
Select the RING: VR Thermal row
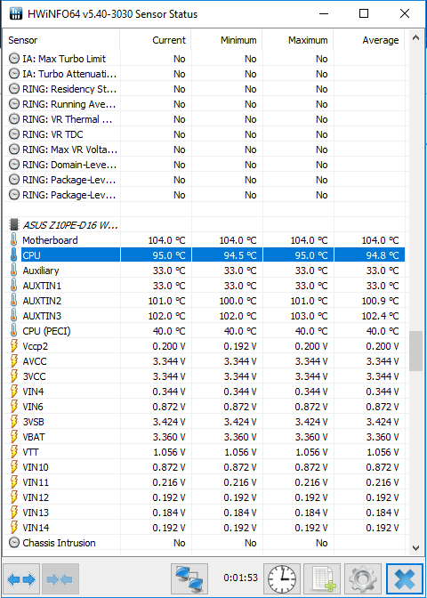pos(204,119)
